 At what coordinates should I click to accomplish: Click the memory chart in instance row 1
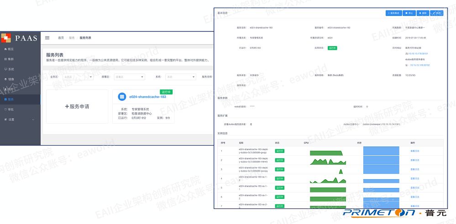[x=381, y=151]
